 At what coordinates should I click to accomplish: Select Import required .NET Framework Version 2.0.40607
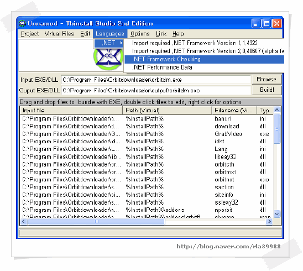click(x=203, y=51)
